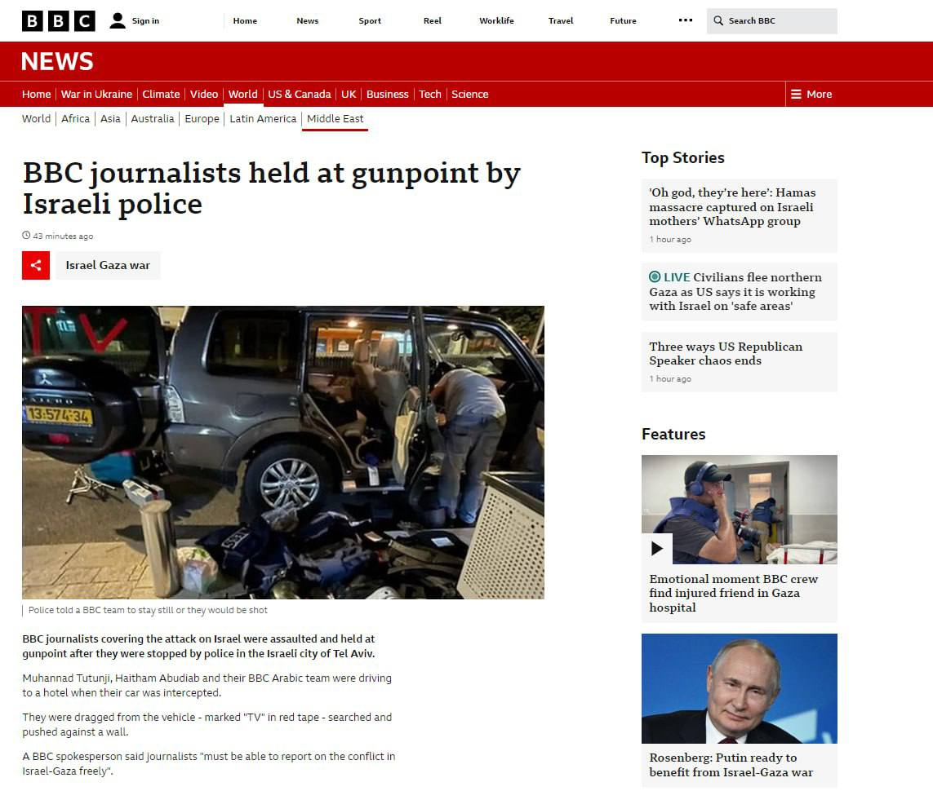Open the NEWS section heading
933x791 pixels.
coord(57,61)
